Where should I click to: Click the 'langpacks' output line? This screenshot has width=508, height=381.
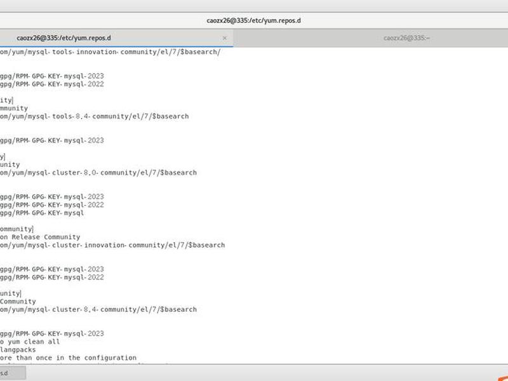(x=18, y=350)
